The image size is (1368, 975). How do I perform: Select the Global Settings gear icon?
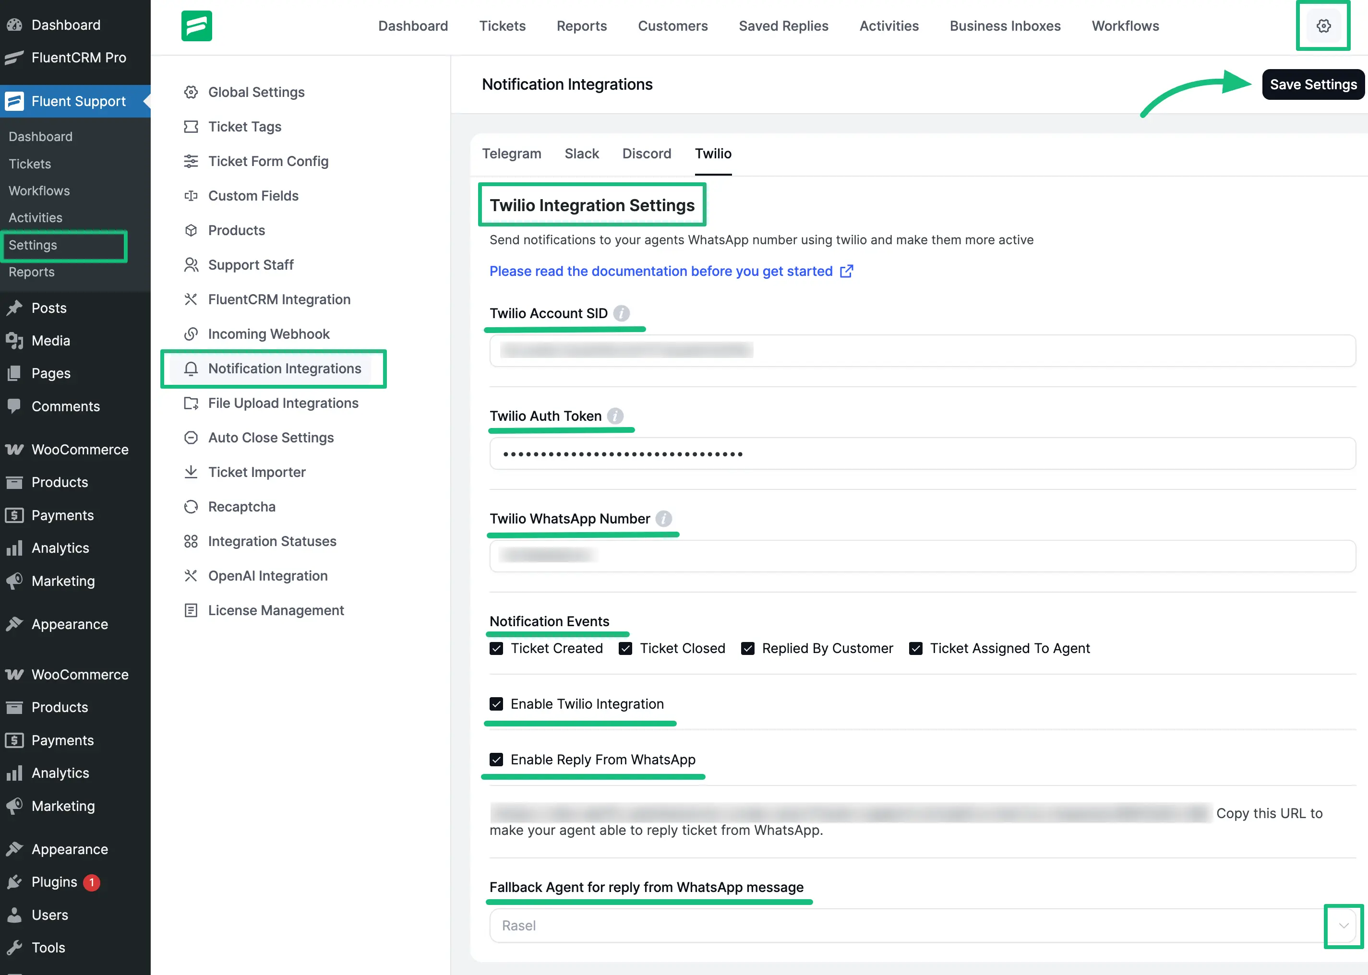pos(191,92)
